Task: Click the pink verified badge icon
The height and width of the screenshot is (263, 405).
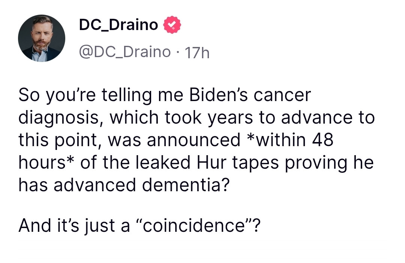Action: click(172, 26)
